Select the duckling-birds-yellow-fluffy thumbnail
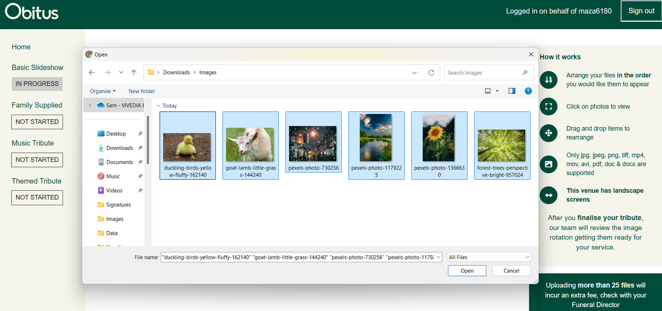Viewport: 662px width, 311px height. pyautogui.click(x=188, y=145)
